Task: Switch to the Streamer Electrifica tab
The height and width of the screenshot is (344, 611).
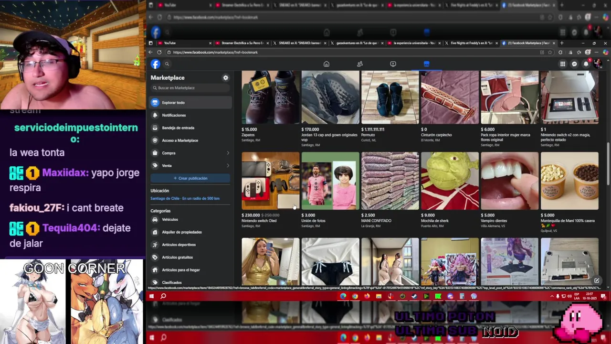Action: [242, 43]
